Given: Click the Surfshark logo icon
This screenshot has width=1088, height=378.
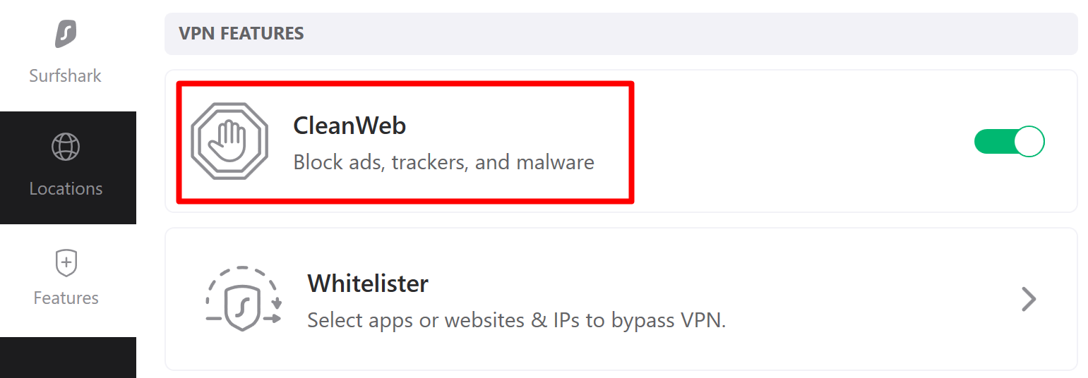Looking at the screenshot, I should (66, 33).
